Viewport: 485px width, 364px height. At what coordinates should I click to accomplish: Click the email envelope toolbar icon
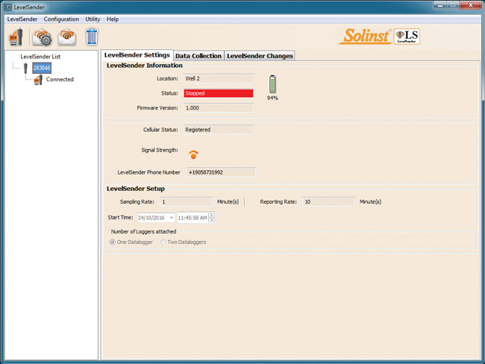tap(67, 37)
